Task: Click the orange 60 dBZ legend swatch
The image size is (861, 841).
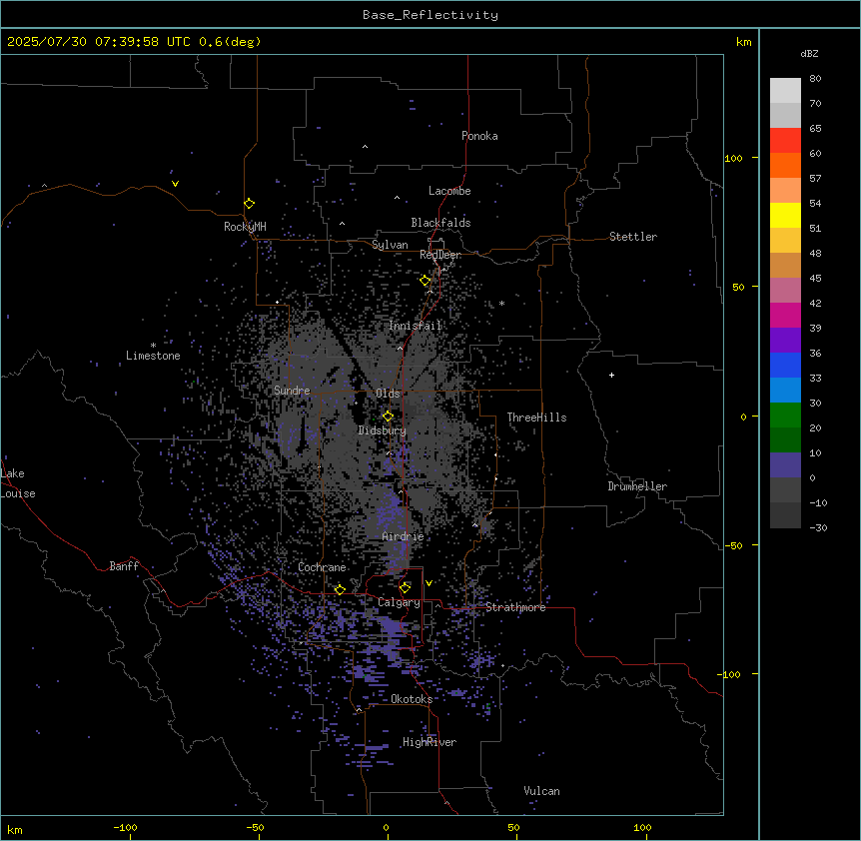Action: pos(785,165)
